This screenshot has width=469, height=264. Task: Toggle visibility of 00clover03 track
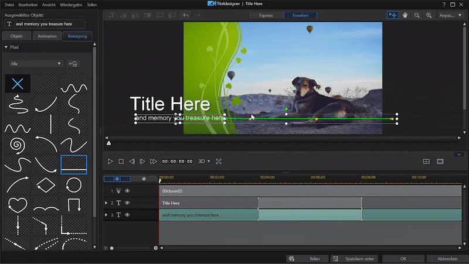pos(127,191)
